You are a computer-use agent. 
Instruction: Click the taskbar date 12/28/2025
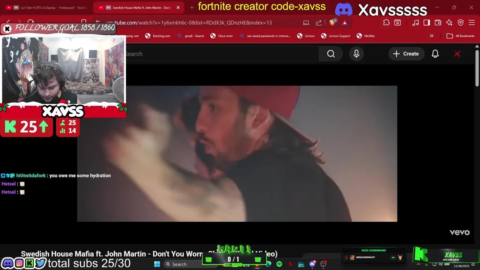(x=461, y=266)
